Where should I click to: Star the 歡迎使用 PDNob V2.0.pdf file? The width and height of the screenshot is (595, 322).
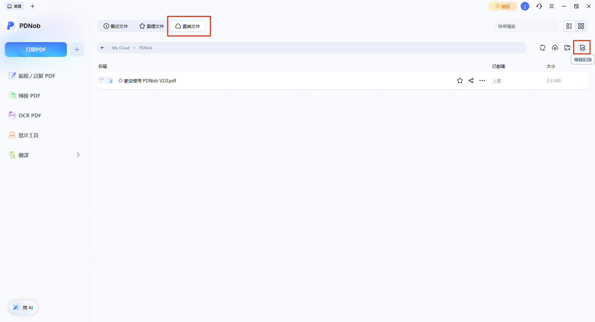point(460,81)
